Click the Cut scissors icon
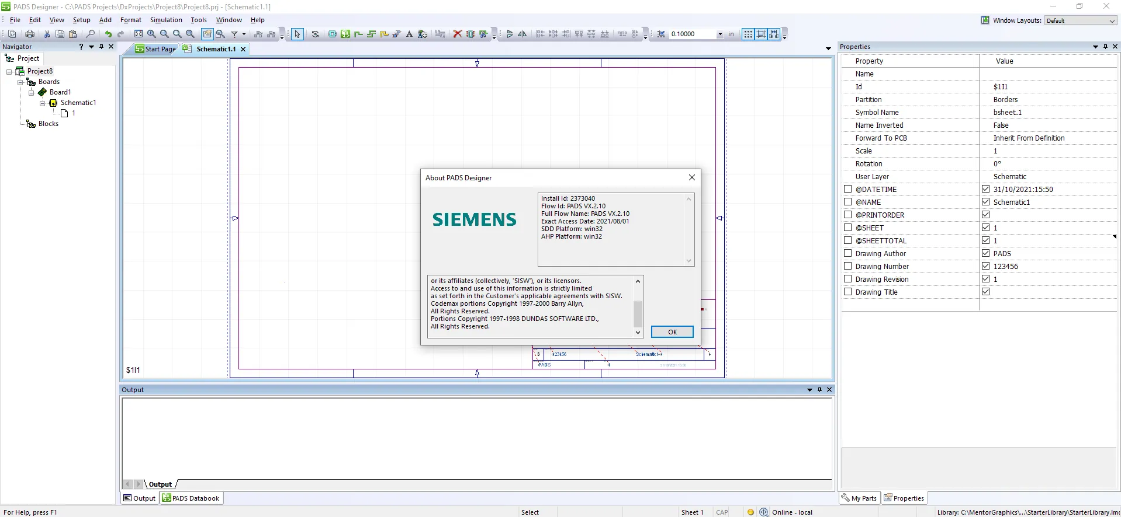The image size is (1121, 517). pos(47,34)
